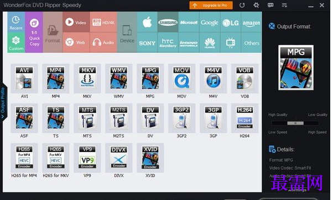Select the 1:1 Quick Copy tab
Screen dimensions: 333x200
(34, 32)
